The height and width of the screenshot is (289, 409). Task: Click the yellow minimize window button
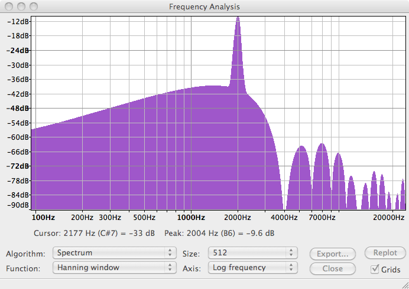(x=21, y=6)
